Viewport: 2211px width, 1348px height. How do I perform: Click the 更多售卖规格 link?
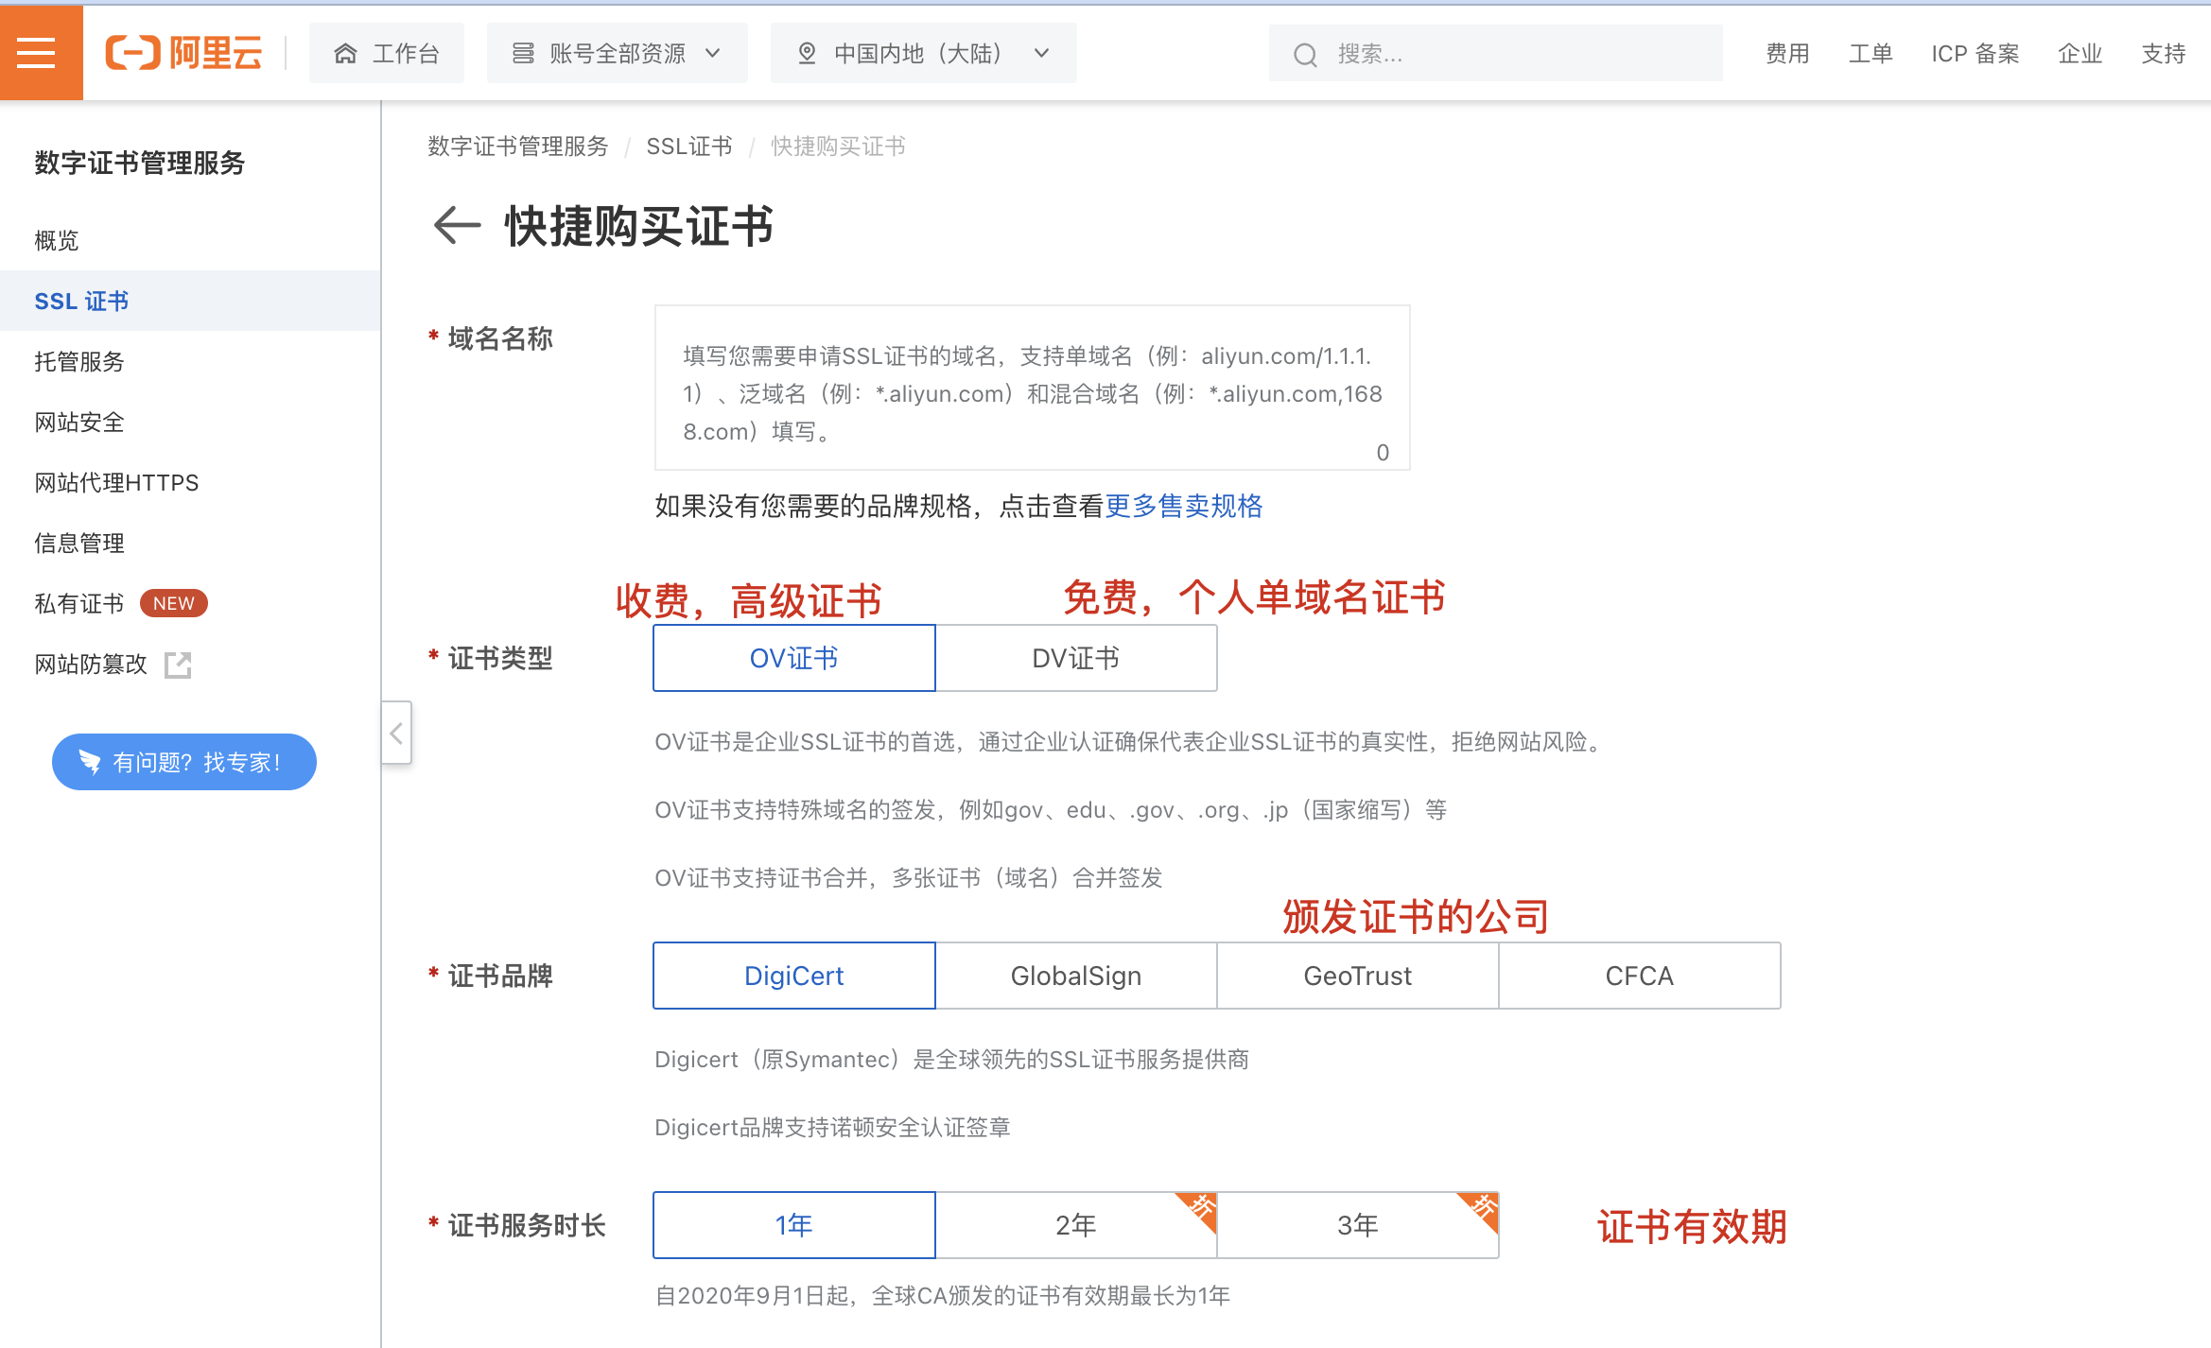point(1183,507)
